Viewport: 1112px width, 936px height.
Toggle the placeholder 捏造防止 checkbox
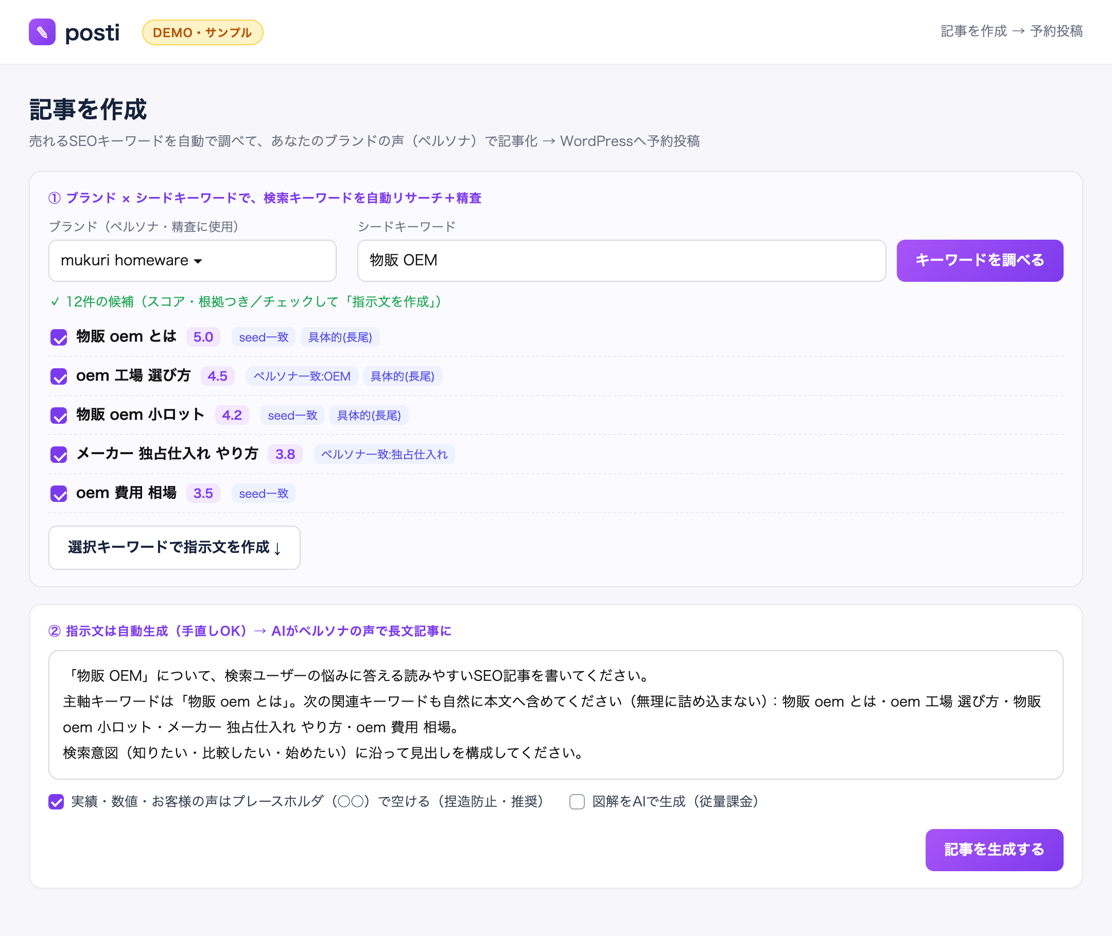pos(56,801)
